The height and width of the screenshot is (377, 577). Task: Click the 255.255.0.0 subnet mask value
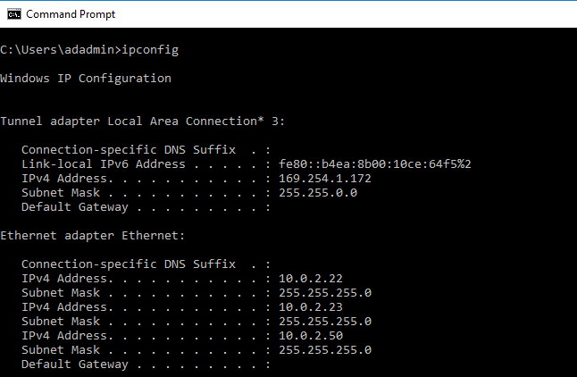317,192
